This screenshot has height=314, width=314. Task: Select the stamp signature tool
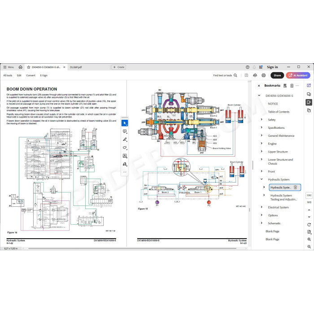tap(125, 164)
